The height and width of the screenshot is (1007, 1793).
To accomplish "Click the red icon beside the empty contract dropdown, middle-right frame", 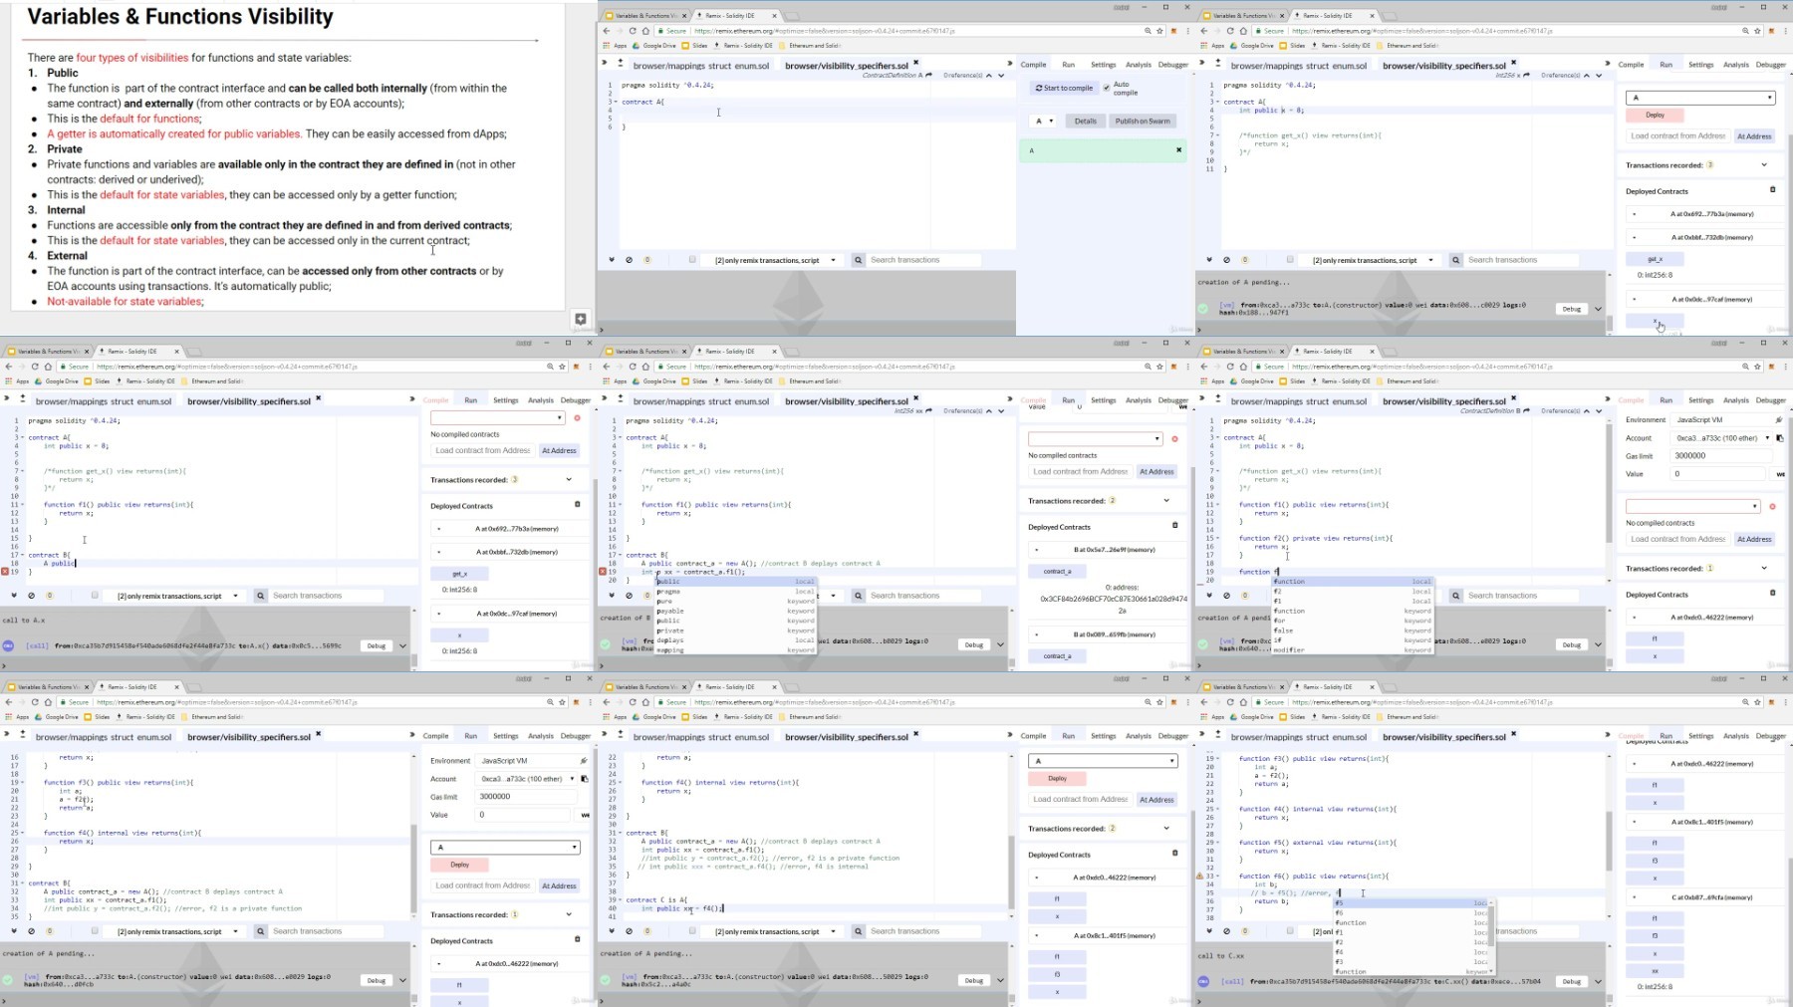I will [x=1772, y=506].
